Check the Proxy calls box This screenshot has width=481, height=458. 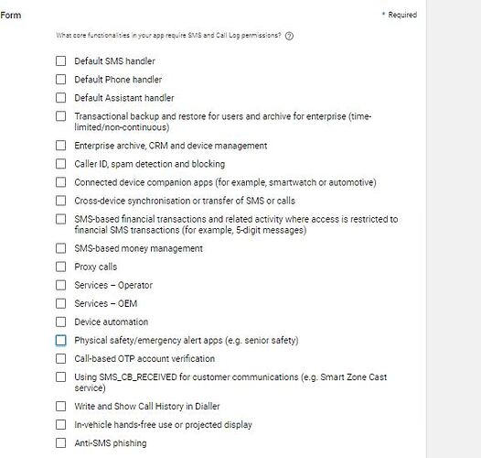[60, 267]
